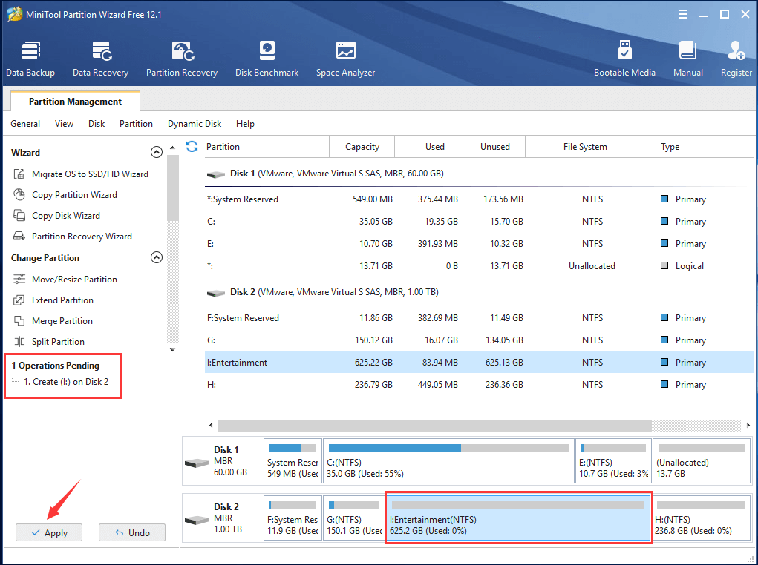Start the Copy Partition Wizard

click(x=65, y=194)
